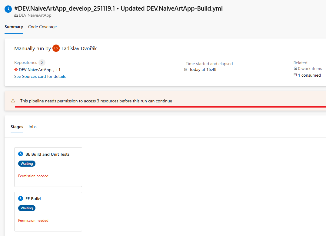
Task: Click the Manually run by text
Action: [32, 48]
